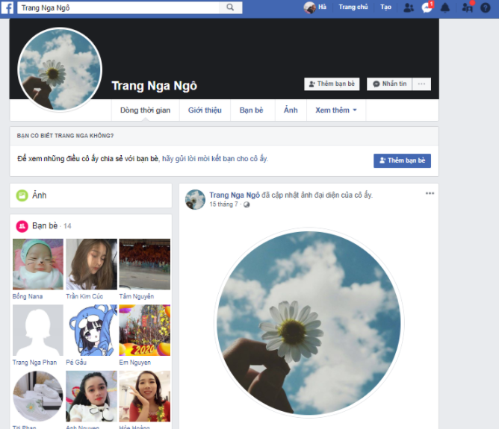Switch to Ảnh profile tab
Screen dimensions: 499x429
(x=291, y=110)
